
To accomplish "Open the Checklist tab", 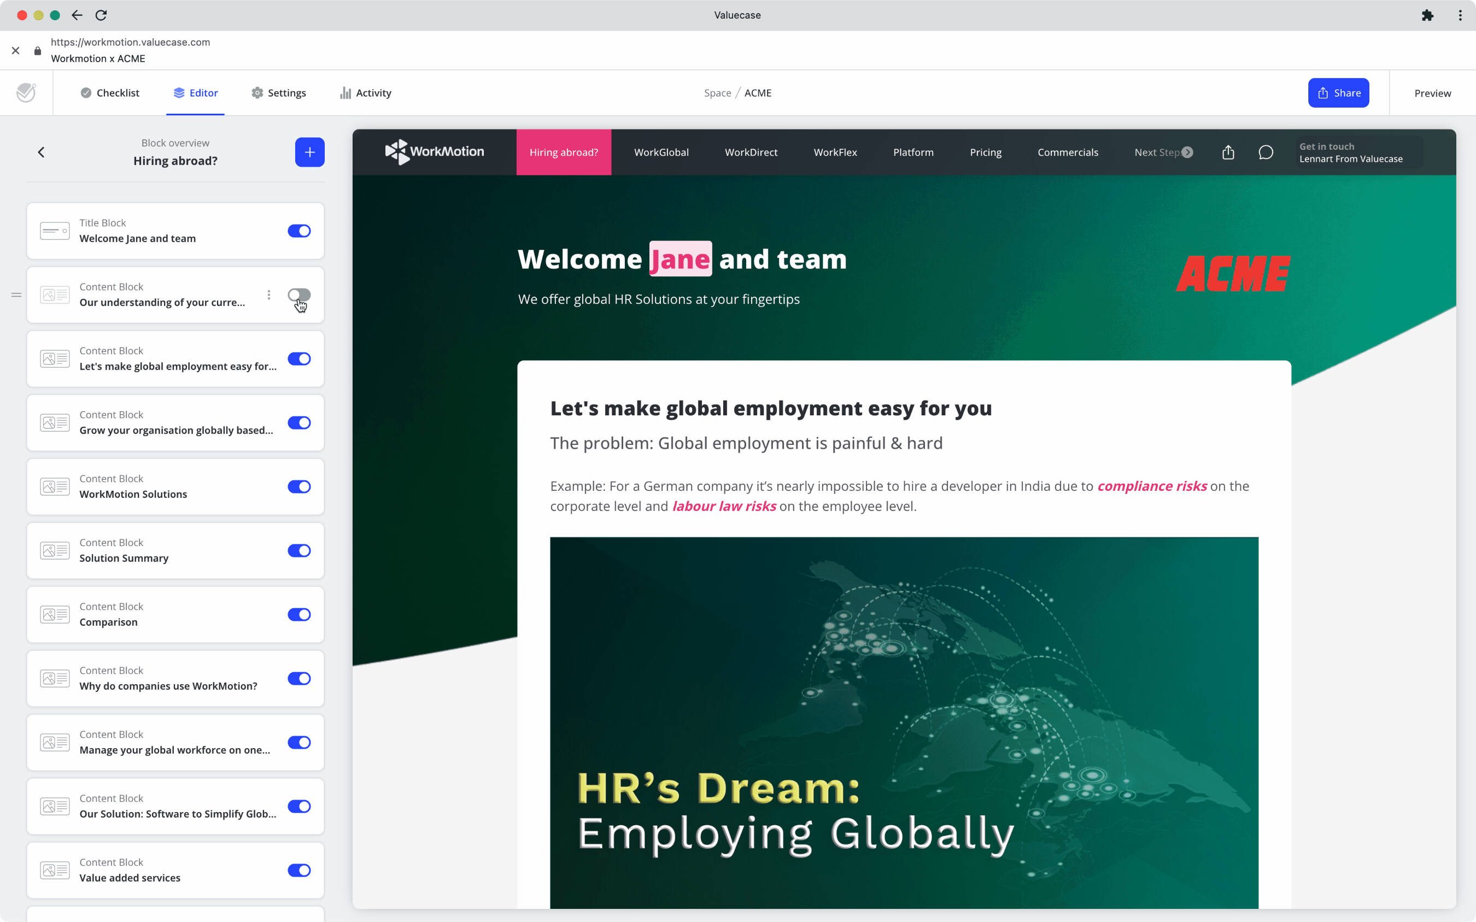I will [x=110, y=93].
